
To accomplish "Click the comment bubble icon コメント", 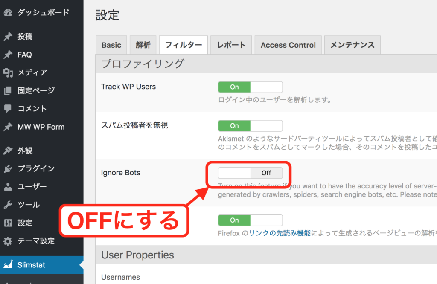I will [8, 109].
